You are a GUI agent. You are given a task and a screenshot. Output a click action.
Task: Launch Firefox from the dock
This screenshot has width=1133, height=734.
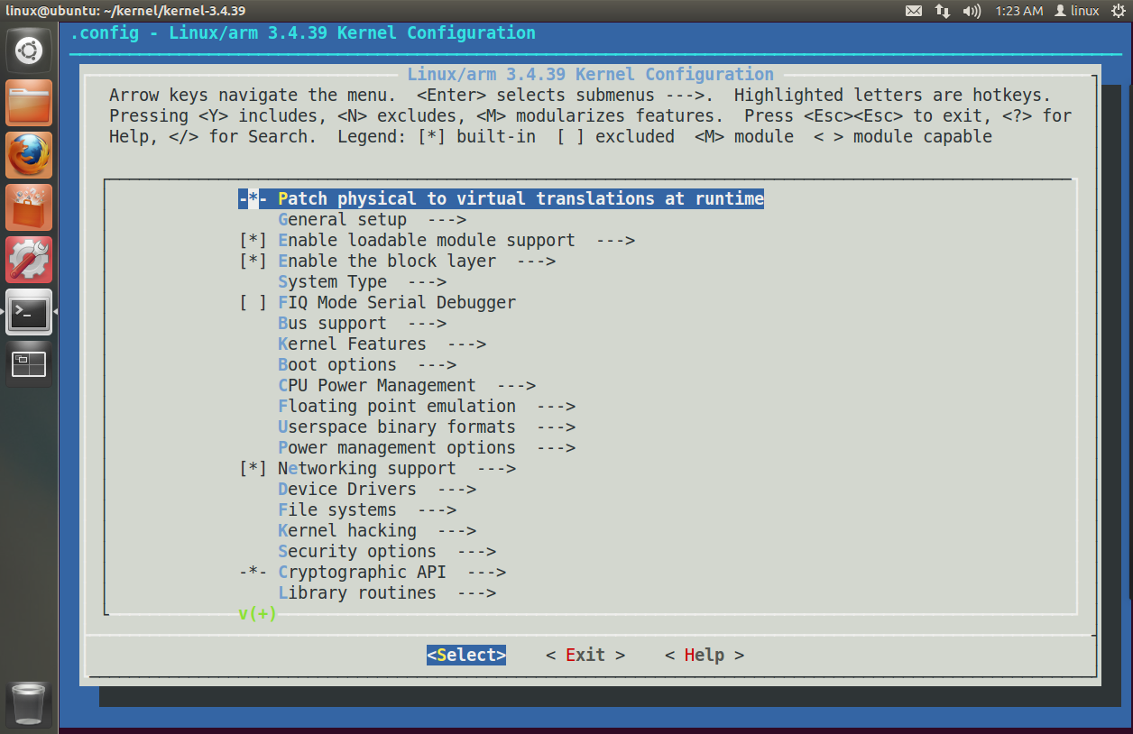click(28, 154)
